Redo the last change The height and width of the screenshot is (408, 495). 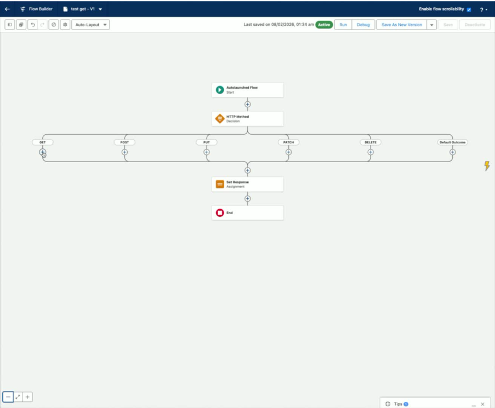(42, 25)
